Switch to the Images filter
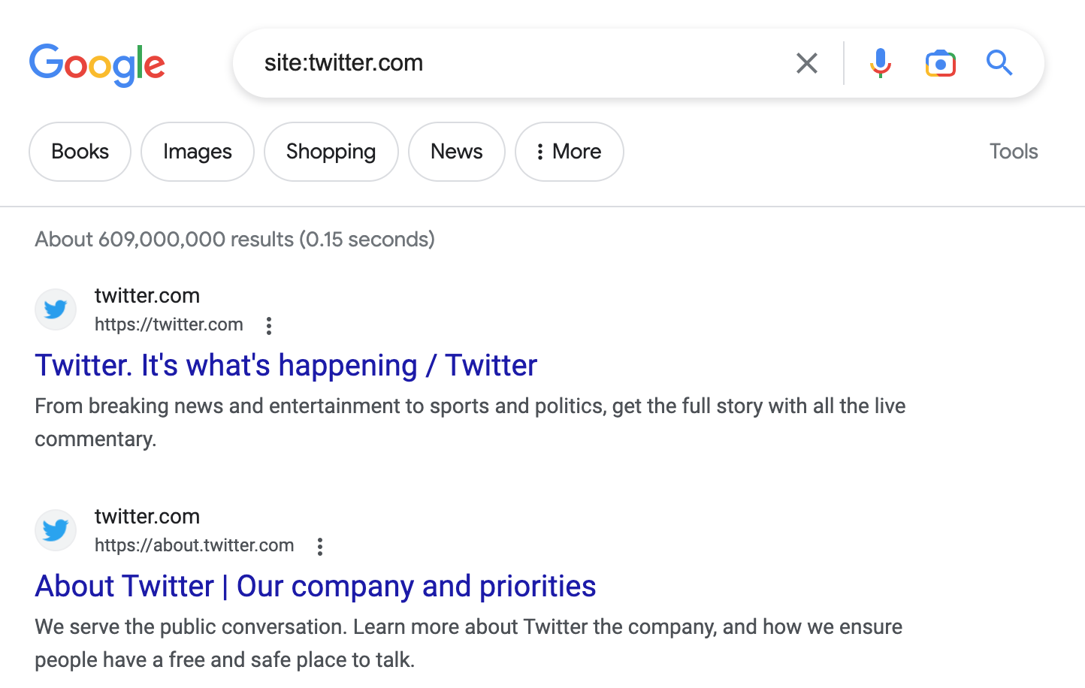 [x=197, y=152]
